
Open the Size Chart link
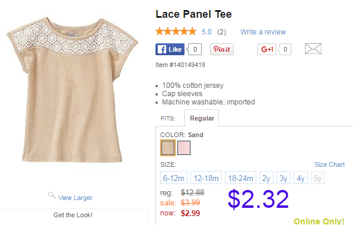tap(330, 164)
